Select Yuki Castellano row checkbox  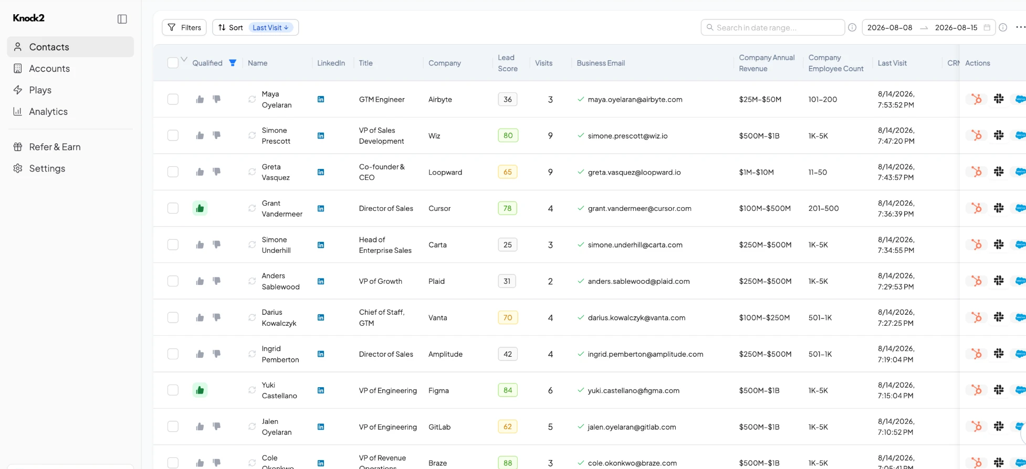173,390
